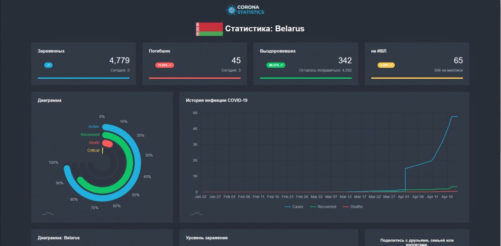Screen dimensions: 501x246
Task: Click the deaths count 45
Action: click(x=236, y=61)
